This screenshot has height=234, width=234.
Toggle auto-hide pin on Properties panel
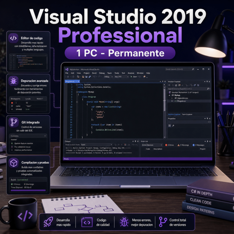207,119
